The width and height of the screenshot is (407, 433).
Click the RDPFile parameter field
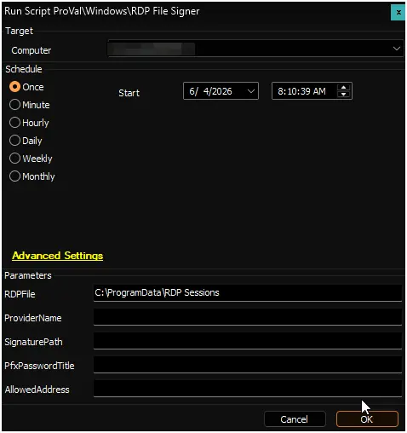(x=248, y=293)
